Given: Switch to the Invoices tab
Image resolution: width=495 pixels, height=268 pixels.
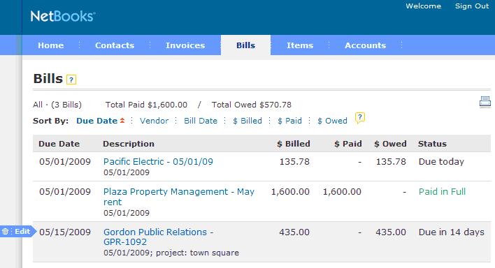Looking at the screenshot, I should click(185, 45).
